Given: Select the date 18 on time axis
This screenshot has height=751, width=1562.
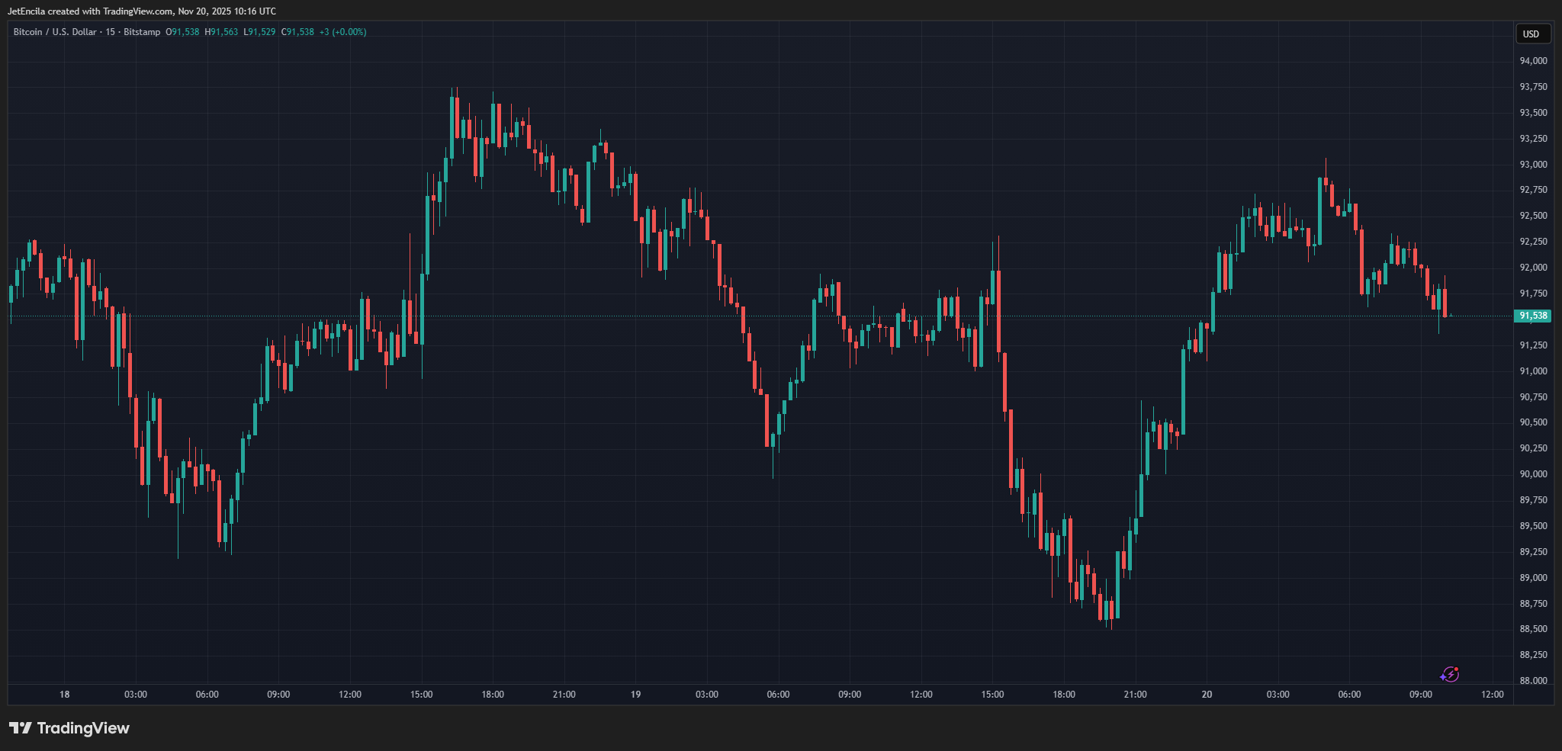Looking at the screenshot, I should coord(65,695).
